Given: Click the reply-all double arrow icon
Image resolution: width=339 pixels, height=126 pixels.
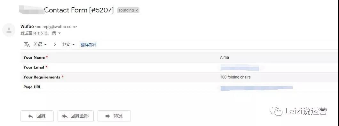Looking at the screenshot, I should point(64,116).
